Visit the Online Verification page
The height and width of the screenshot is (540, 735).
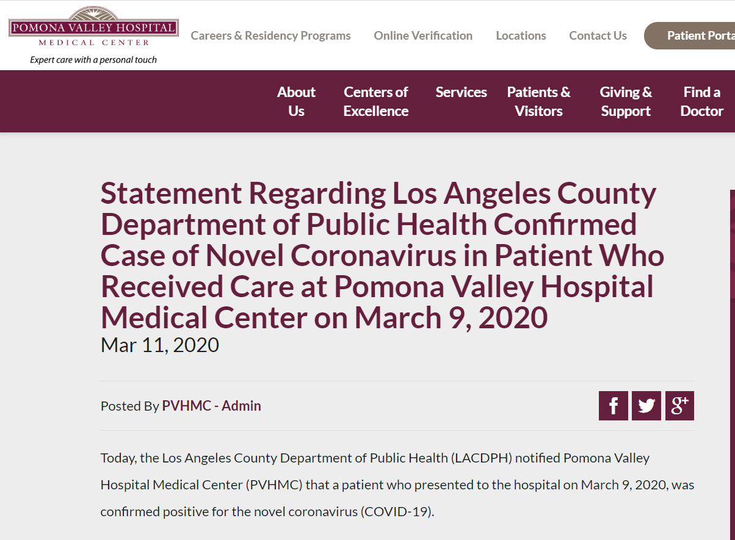pos(423,35)
